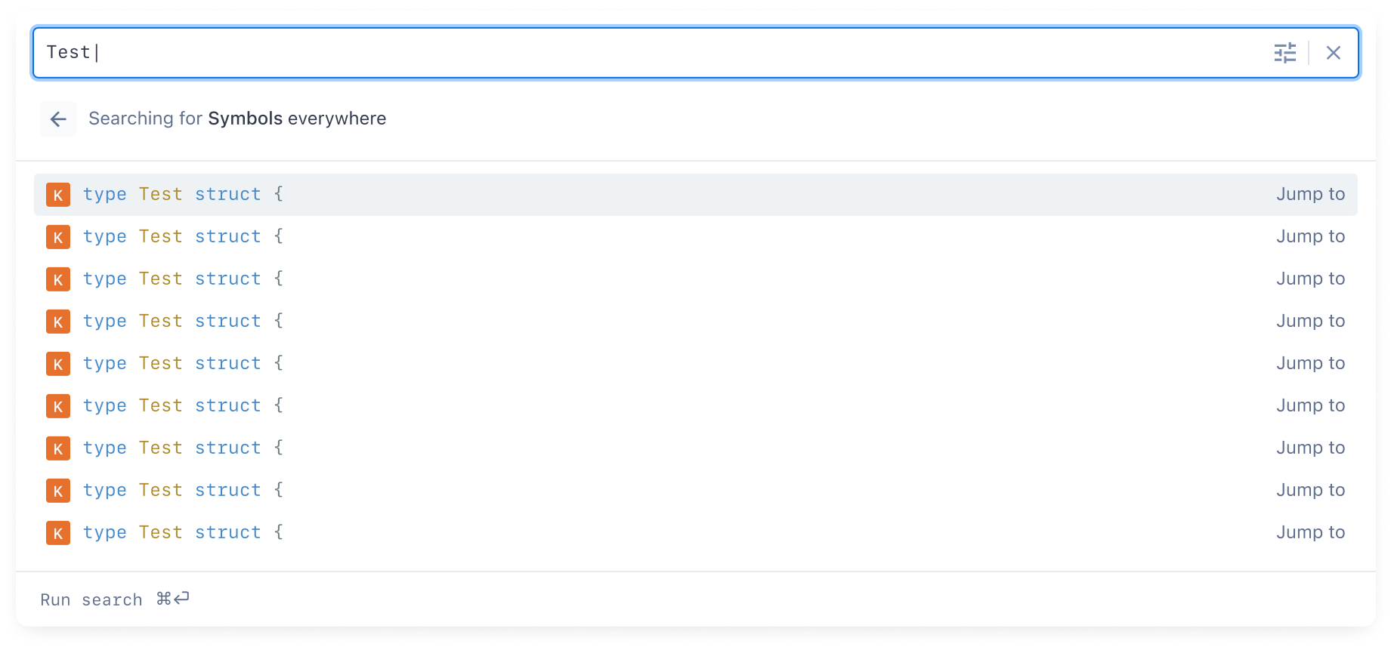1391x647 pixels.
Task: Select the eighth type Test struct result
Action: pyautogui.click(x=696, y=491)
